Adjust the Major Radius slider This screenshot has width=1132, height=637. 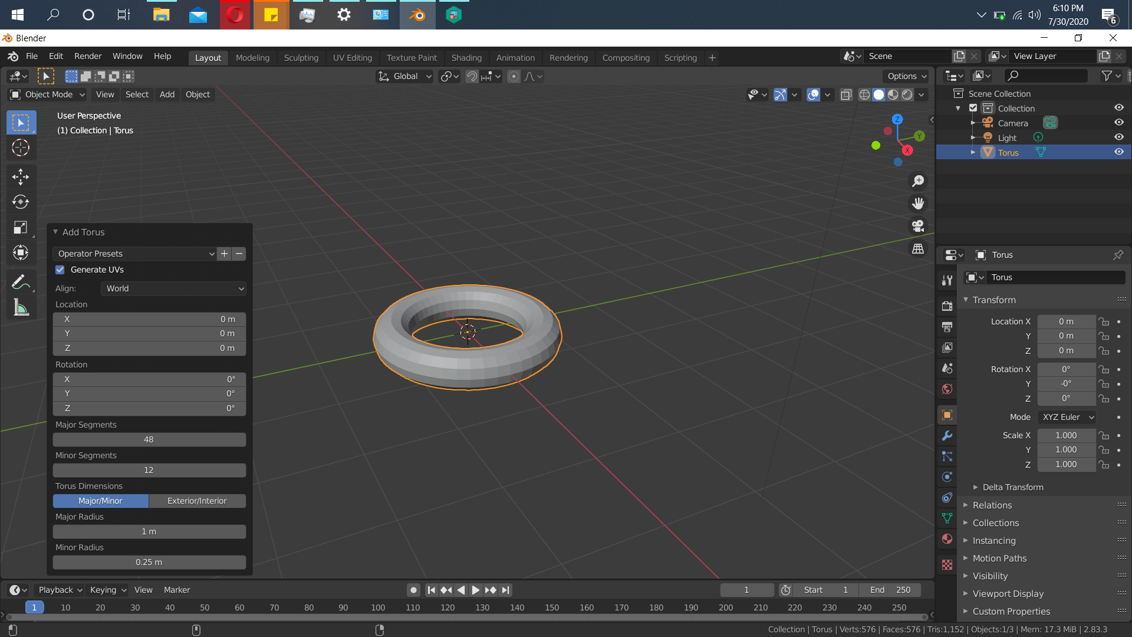click(x=149, y=531)
